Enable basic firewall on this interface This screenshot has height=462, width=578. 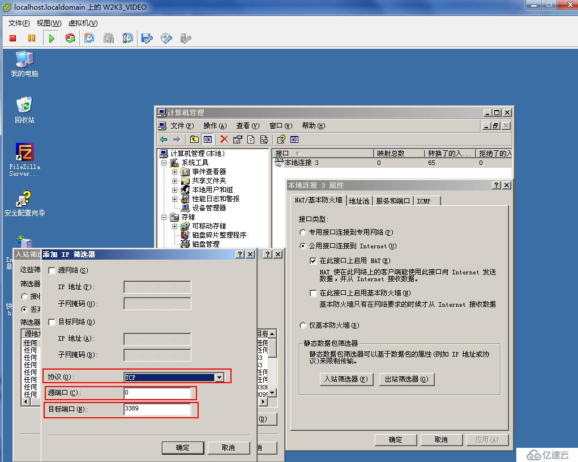(x=313, y=293)
